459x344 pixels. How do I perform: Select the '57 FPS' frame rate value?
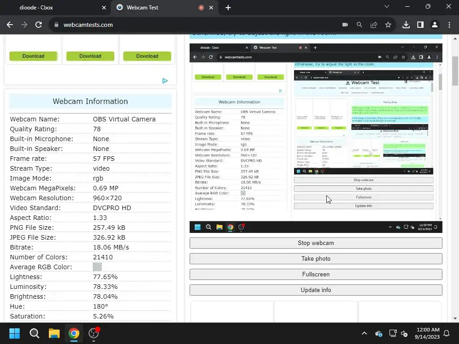coord(104,159)
